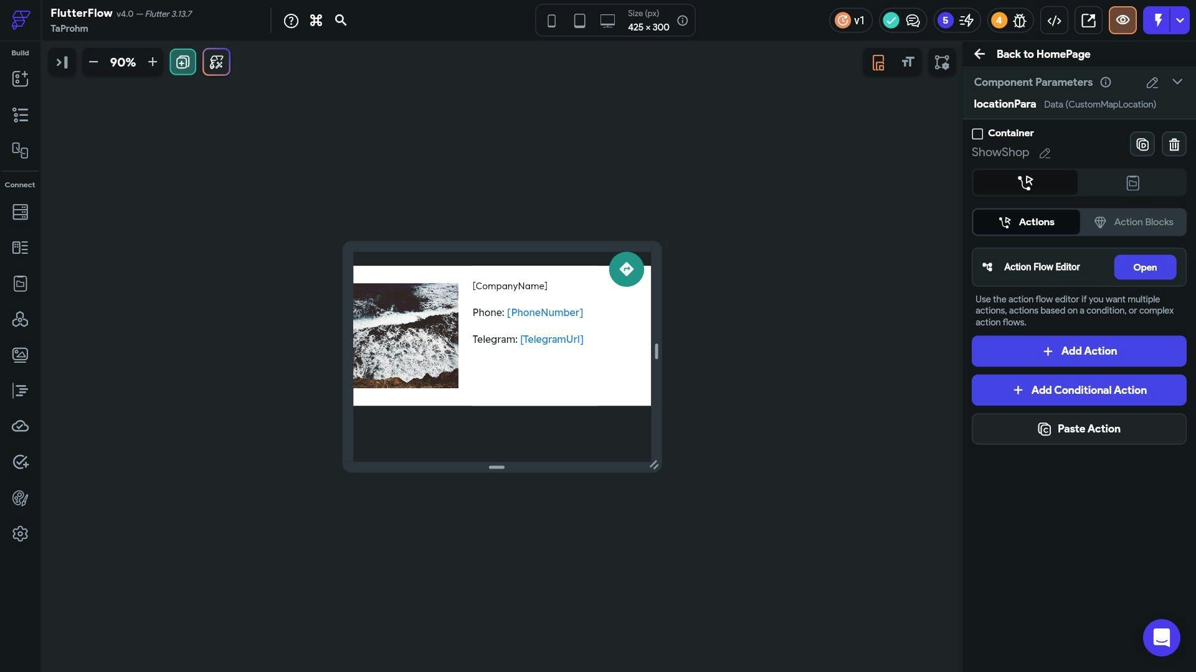1196x672 pixels.
Task: Open the Firestore database section icon
Action: pos(20,212)
